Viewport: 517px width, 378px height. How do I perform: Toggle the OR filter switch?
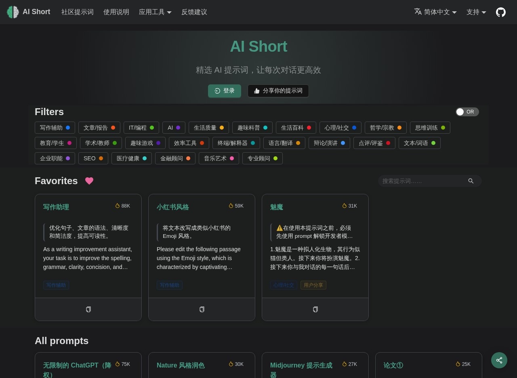pos(467,112)
